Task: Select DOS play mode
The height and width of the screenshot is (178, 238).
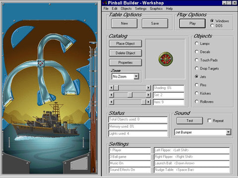Action: (x=212, y=26)
